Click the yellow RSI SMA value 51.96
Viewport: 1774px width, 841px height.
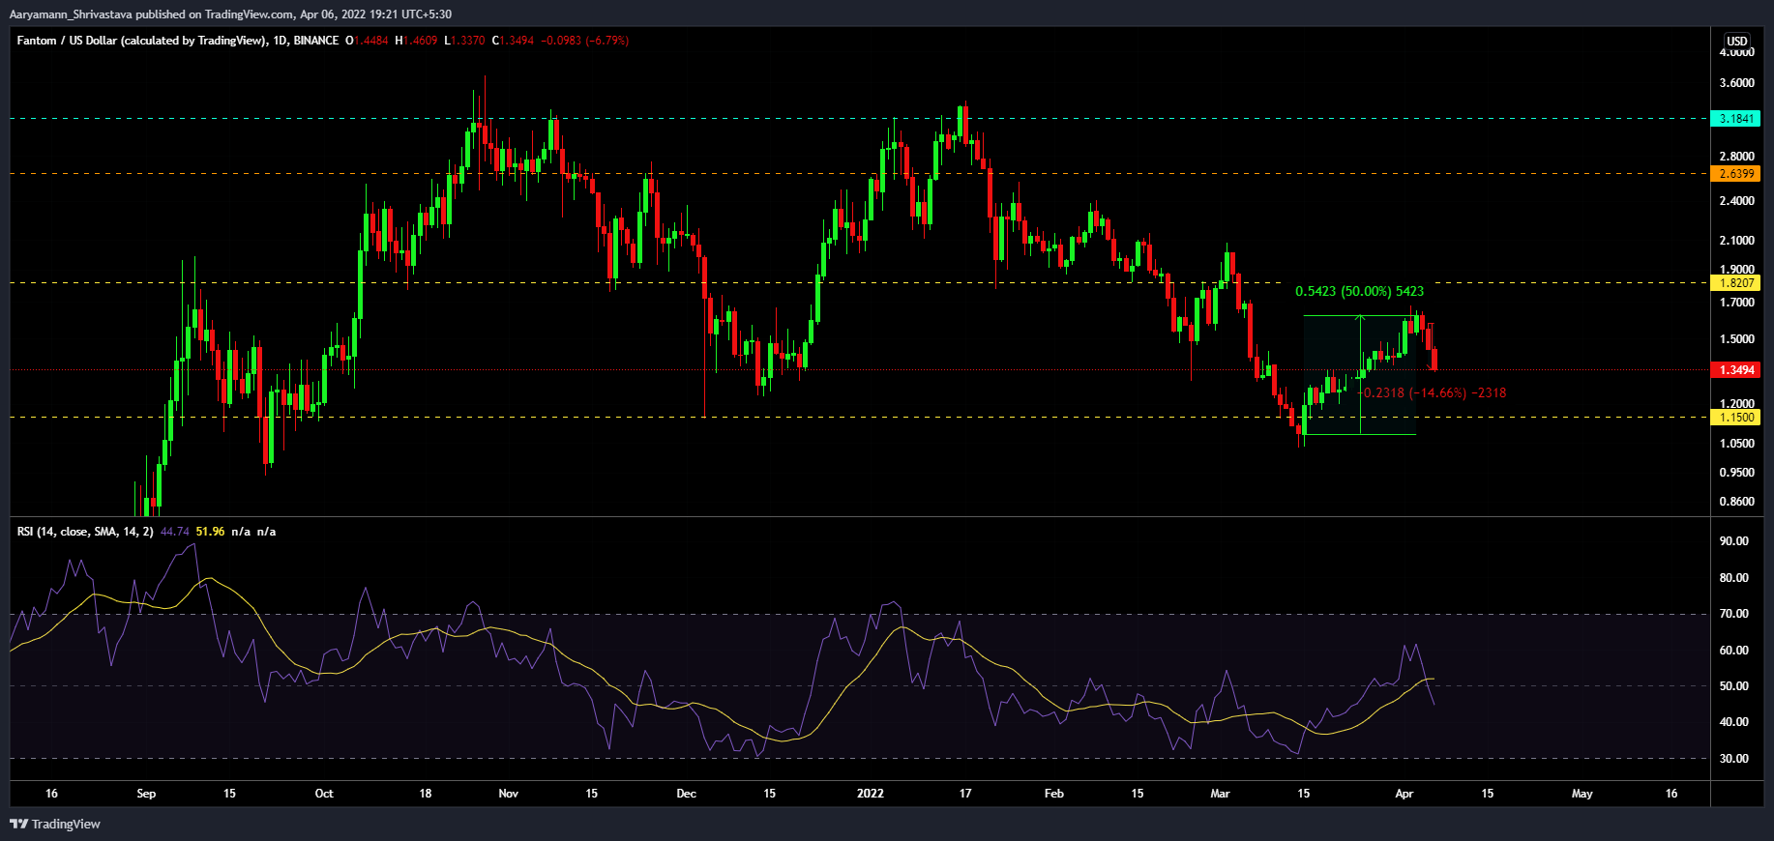pos(210,532)
